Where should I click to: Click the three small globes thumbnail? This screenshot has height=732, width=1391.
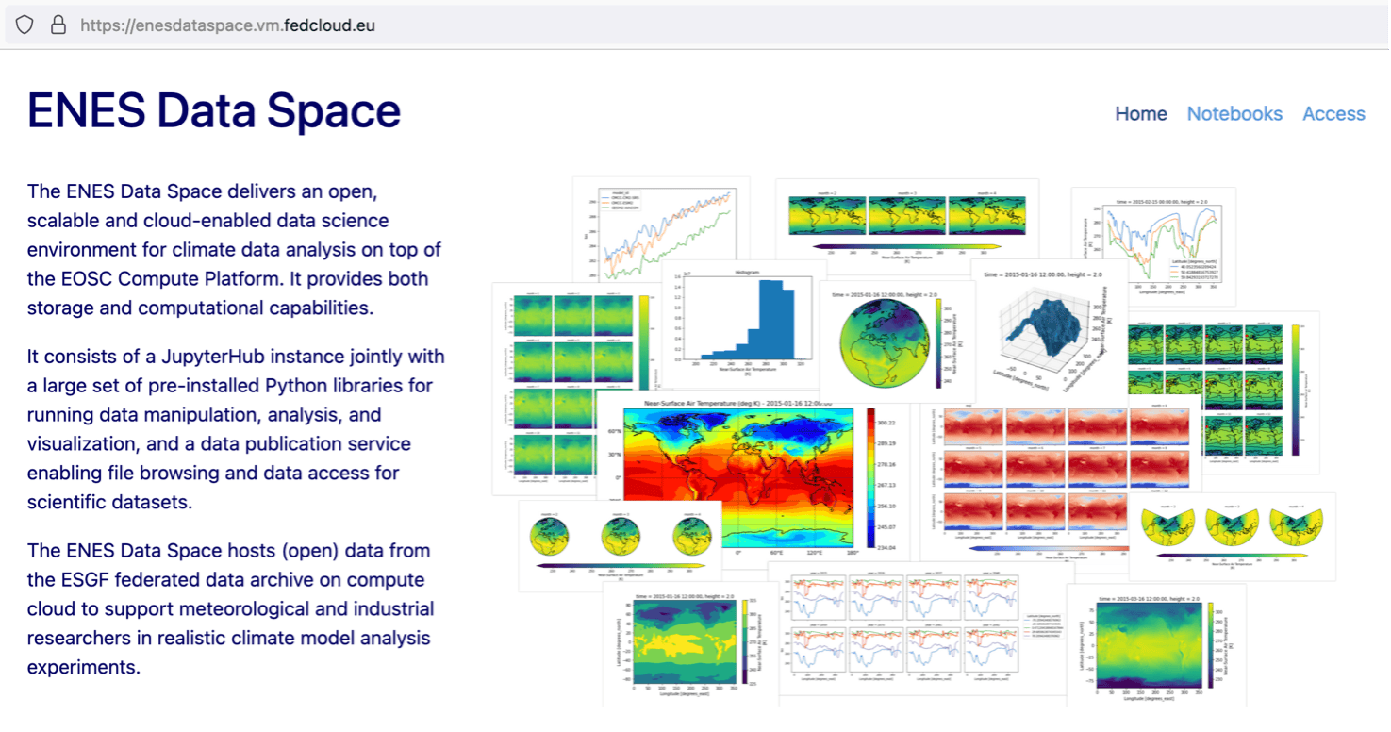click(x=620, y=544)
